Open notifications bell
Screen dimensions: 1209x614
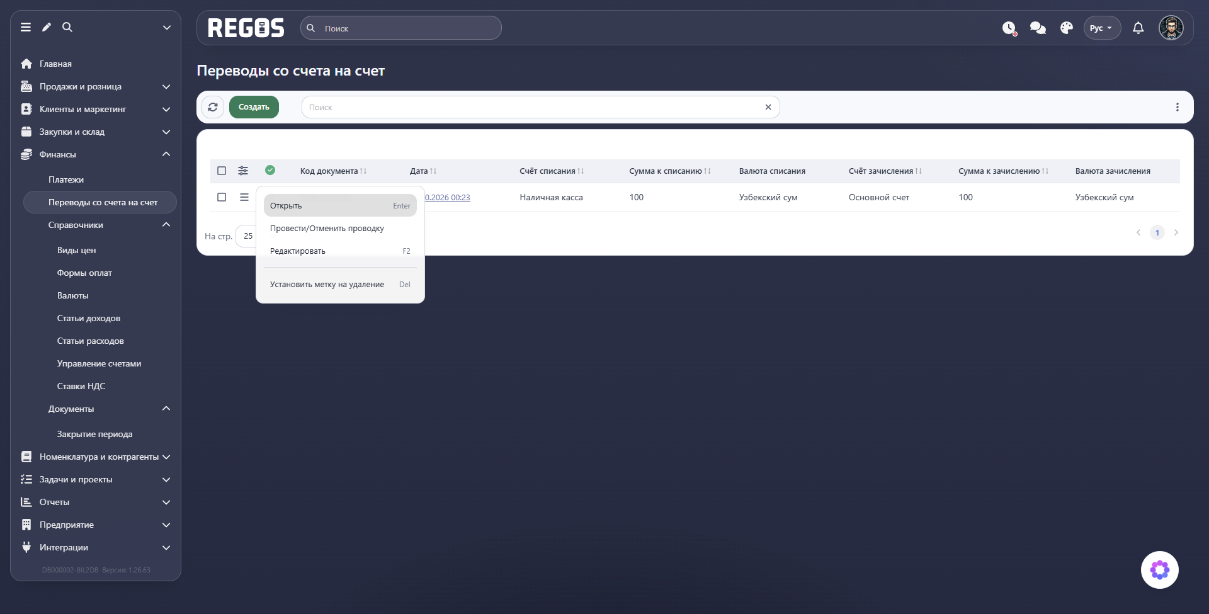click(1138, 28)
